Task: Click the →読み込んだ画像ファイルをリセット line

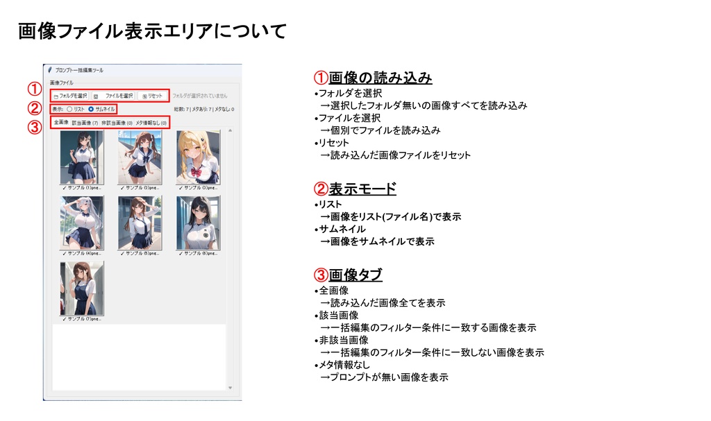Action: point(395,155)
